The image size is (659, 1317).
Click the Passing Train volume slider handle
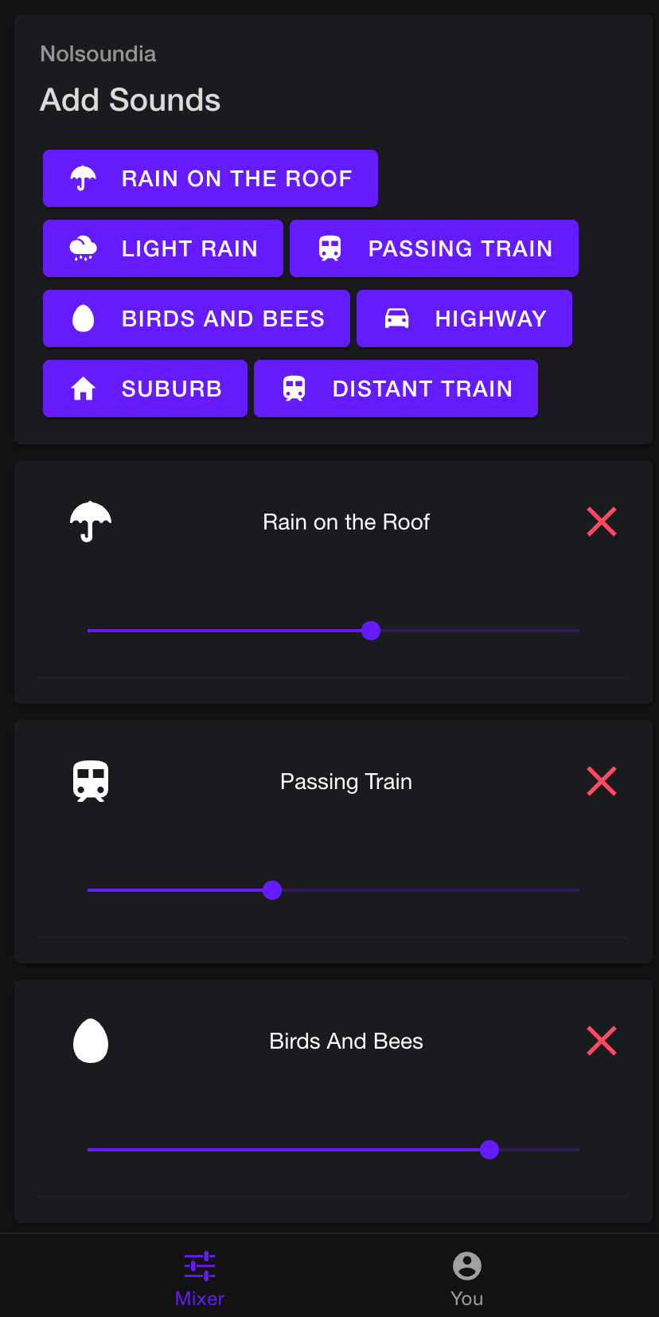tap(272, 890)
